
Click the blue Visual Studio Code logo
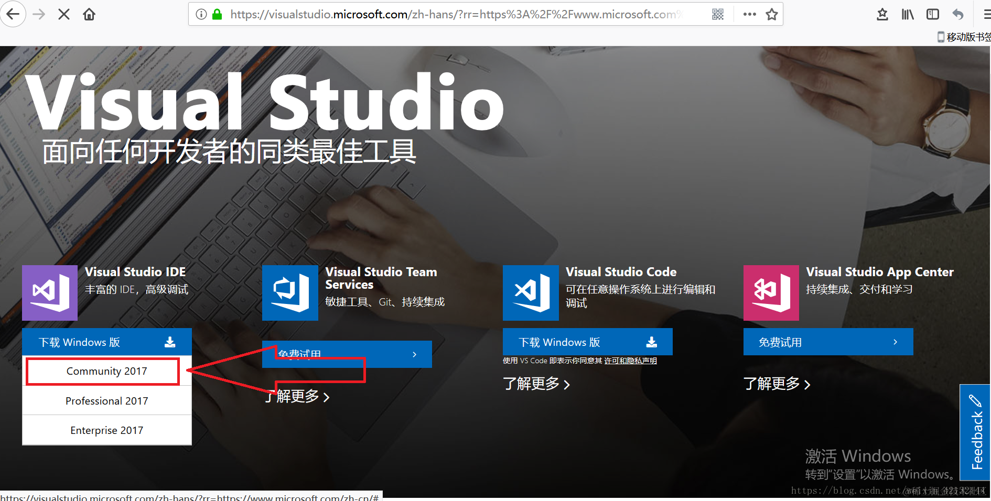coord(531,293)
